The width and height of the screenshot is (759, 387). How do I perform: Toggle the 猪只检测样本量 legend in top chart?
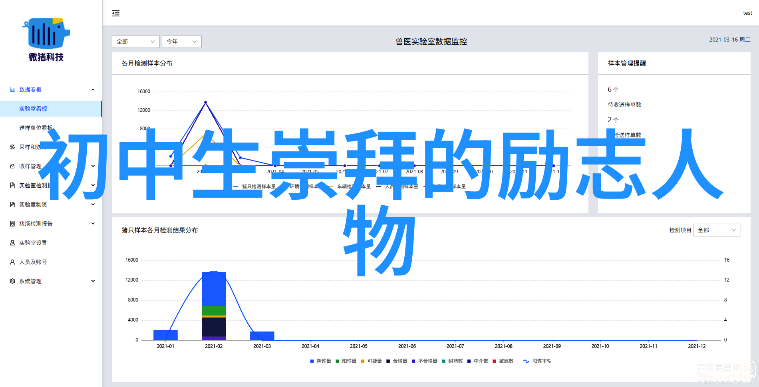pos(254,187)
